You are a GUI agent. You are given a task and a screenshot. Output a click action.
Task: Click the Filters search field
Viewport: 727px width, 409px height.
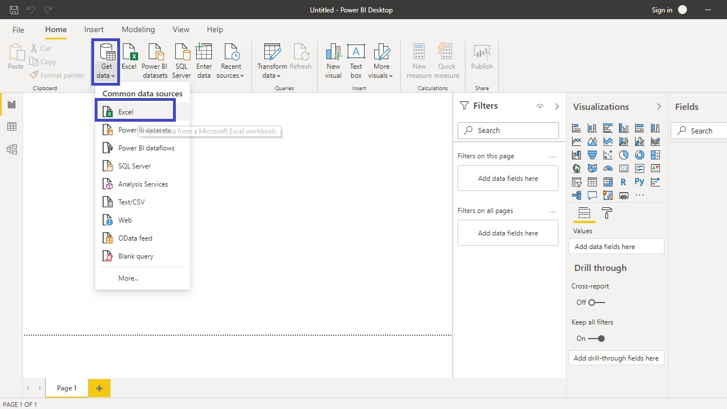[x=508, y=130]
